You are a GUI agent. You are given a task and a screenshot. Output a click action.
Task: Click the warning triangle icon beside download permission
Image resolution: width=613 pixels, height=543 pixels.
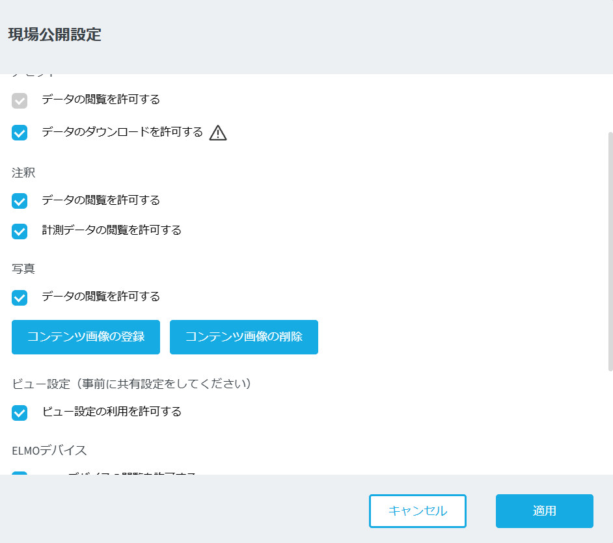tap(218, 133)
